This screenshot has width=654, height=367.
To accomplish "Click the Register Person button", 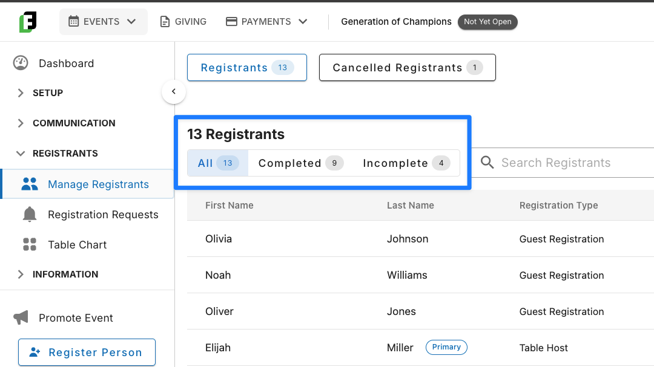I will [x=87, y=352].
